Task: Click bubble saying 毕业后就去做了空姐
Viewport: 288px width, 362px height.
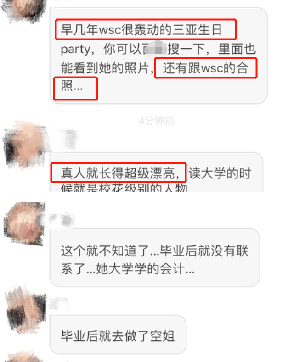Action: [x=118, y=334]
